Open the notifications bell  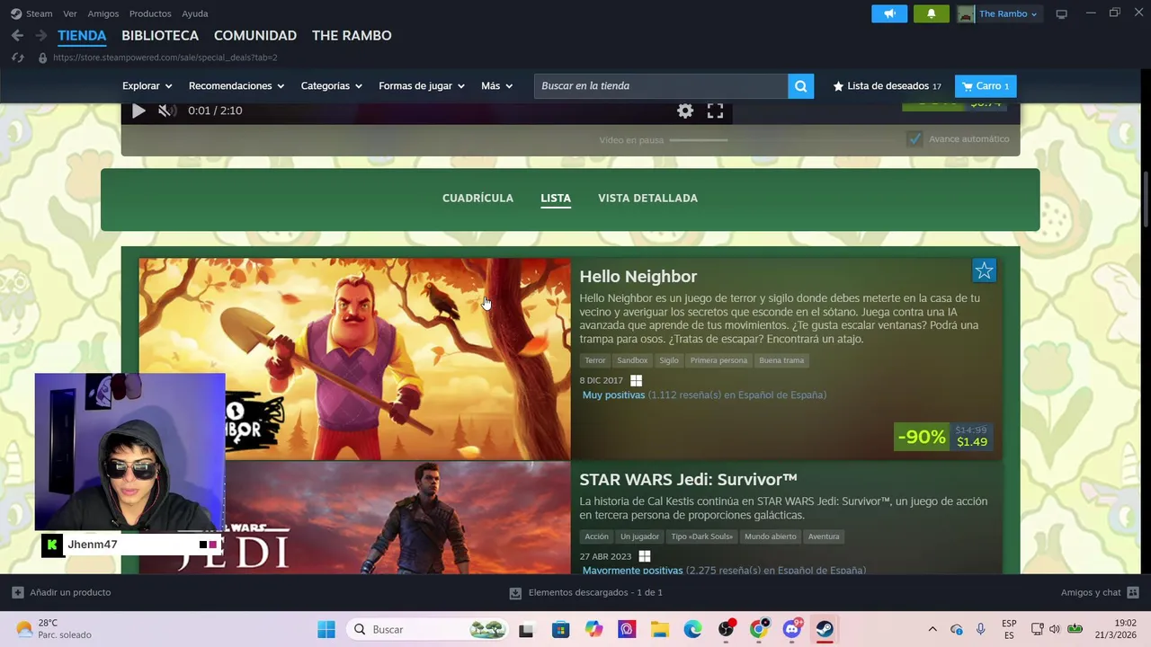pyautogui.click(x=931, y=13)
